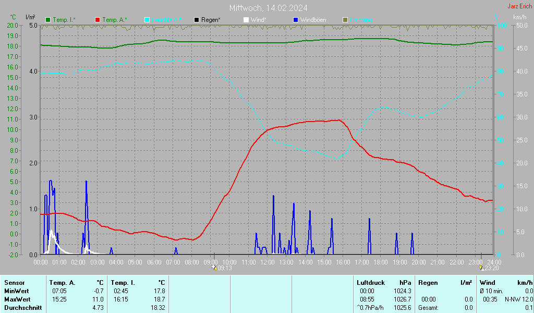This screenshot has width=534, height=313.
Task: Click the sunset marker icon at 23:20
Action: (x=482, y=268)
